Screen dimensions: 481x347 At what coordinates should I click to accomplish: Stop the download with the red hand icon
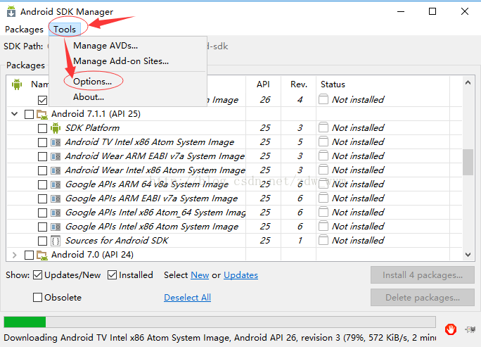[451, 329]
